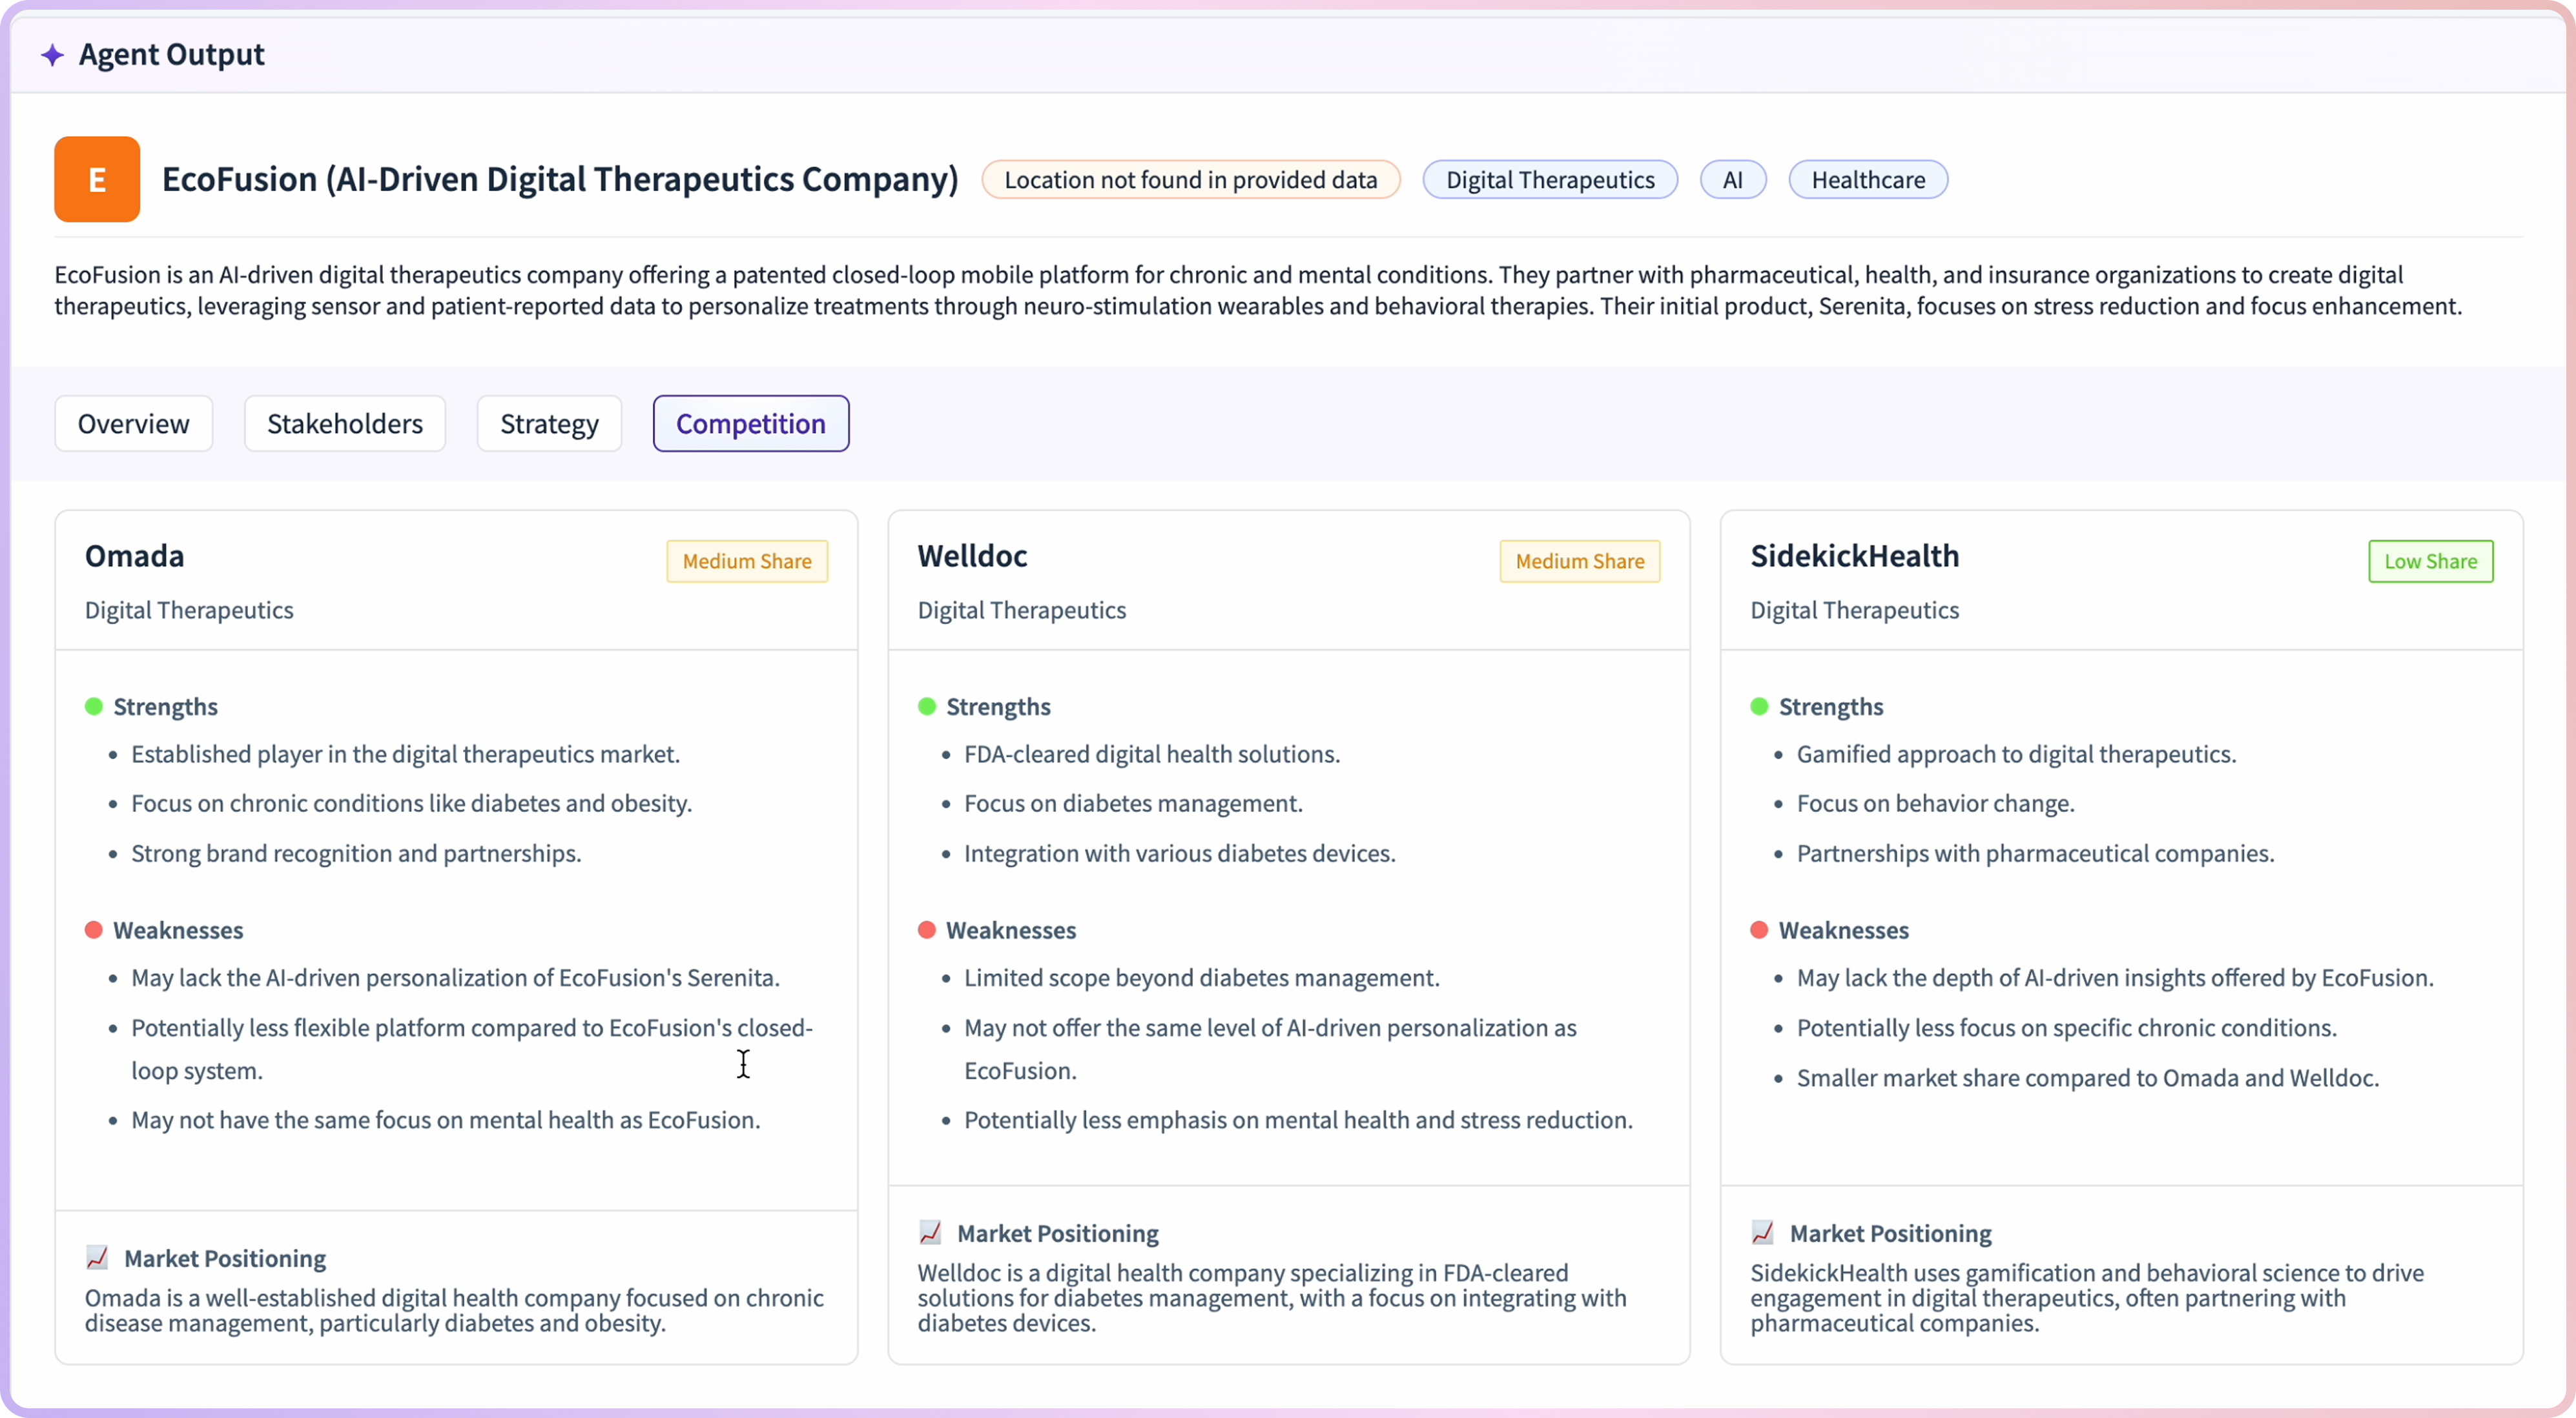Click 'Limited scope beyond diabetes management' bullet

coord(1201,978)
